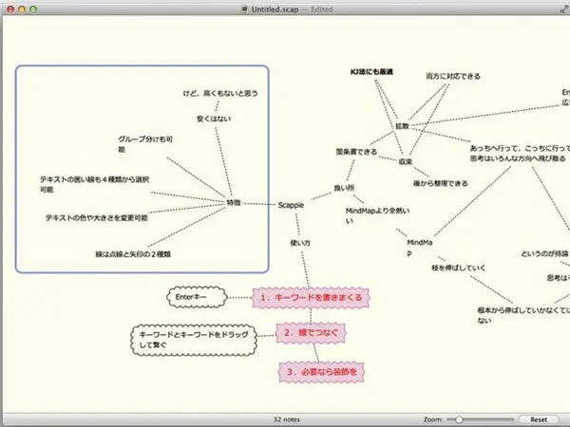Click the document proxy icon beside Untitled.scap
570x427 pixels.
(245, 9)
